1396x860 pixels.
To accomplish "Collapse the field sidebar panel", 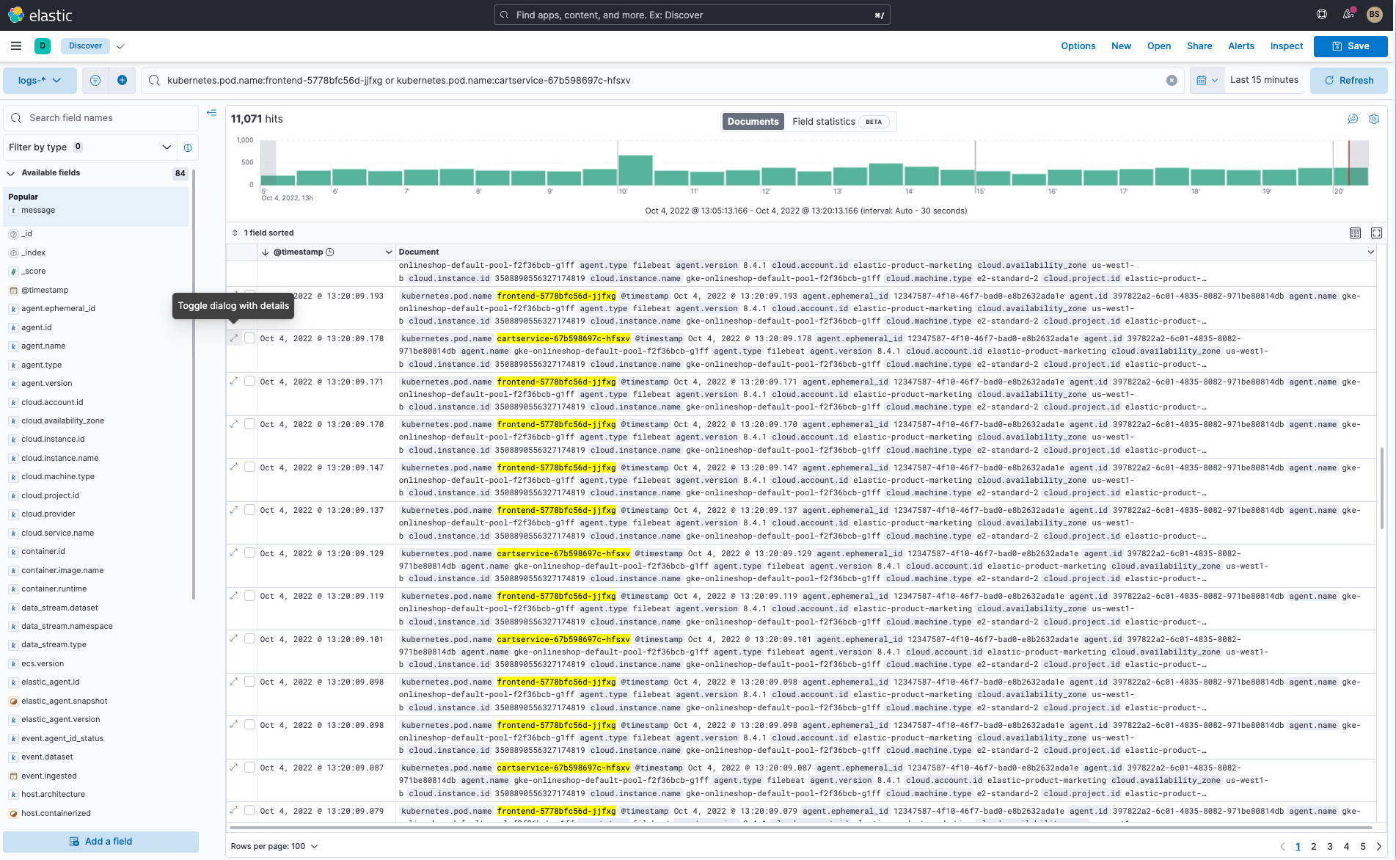I will [x=211, y=113].
